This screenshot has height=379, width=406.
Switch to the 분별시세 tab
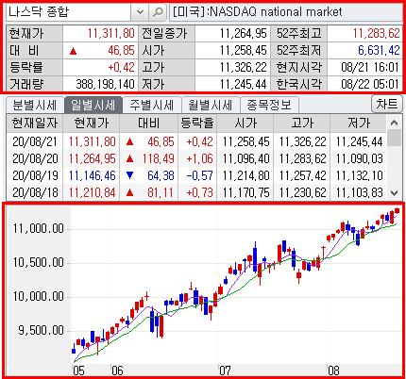[x=34, y=105]
